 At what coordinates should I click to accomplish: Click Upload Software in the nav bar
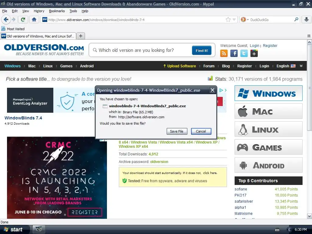coord(179,66)
